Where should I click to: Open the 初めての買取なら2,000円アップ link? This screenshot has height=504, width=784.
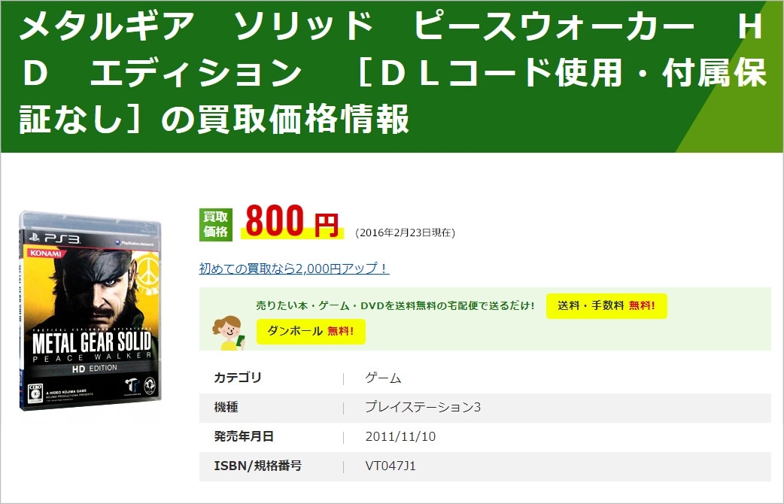(x=294, y=269)
